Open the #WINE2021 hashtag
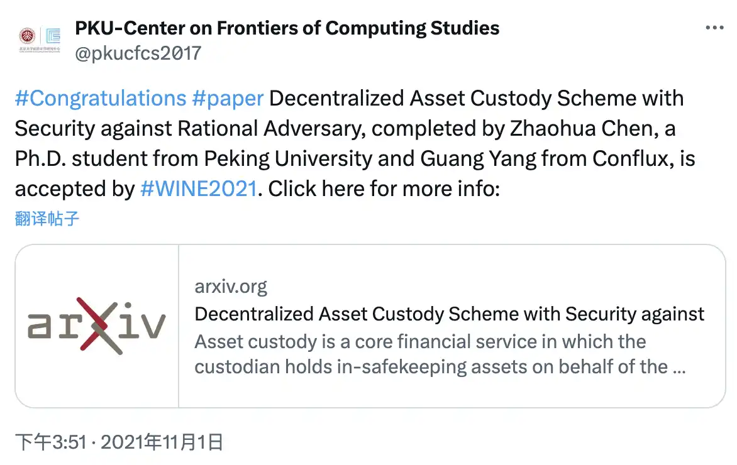The height and width of the screenshot is (465, 737). (199, 189)
